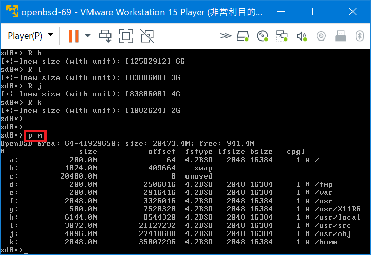Pause the virtual machine
371x255 pixels.
click(73, 36)
